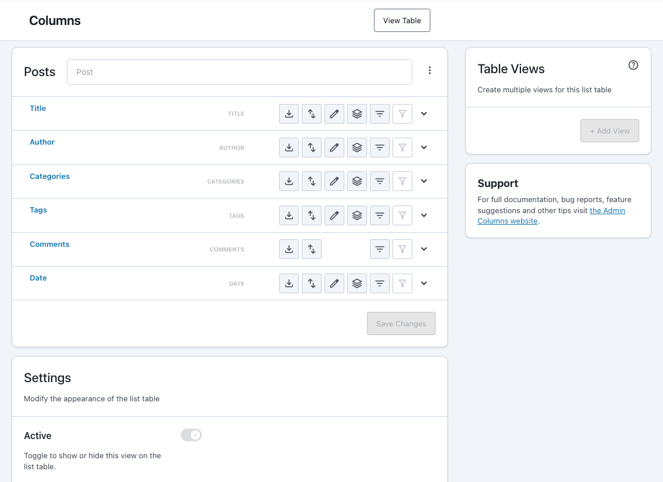
Task: Expand the Tags column chevron
Action: (424, 215)
